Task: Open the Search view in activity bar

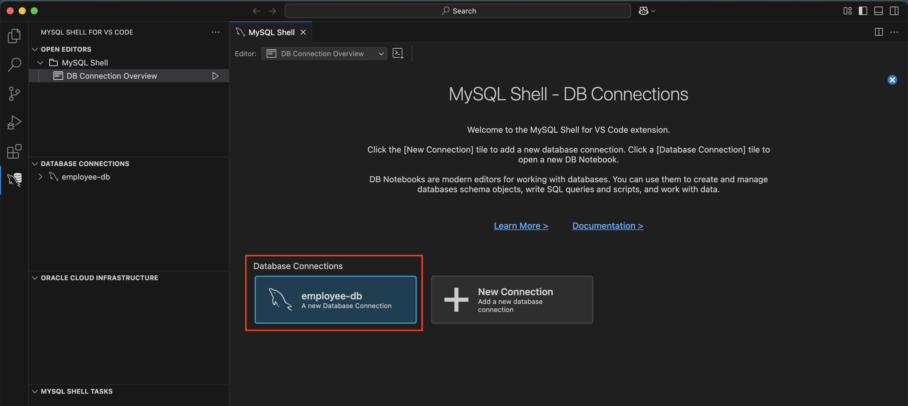Action: 14,65
